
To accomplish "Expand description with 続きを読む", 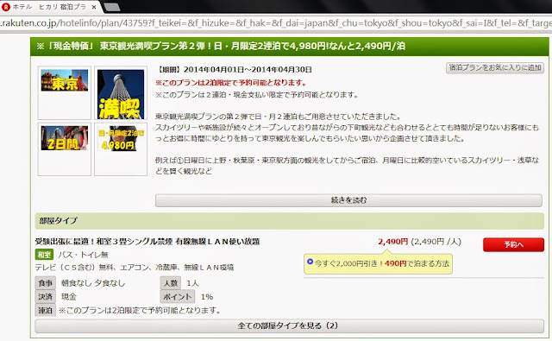I will click(348, 200).
